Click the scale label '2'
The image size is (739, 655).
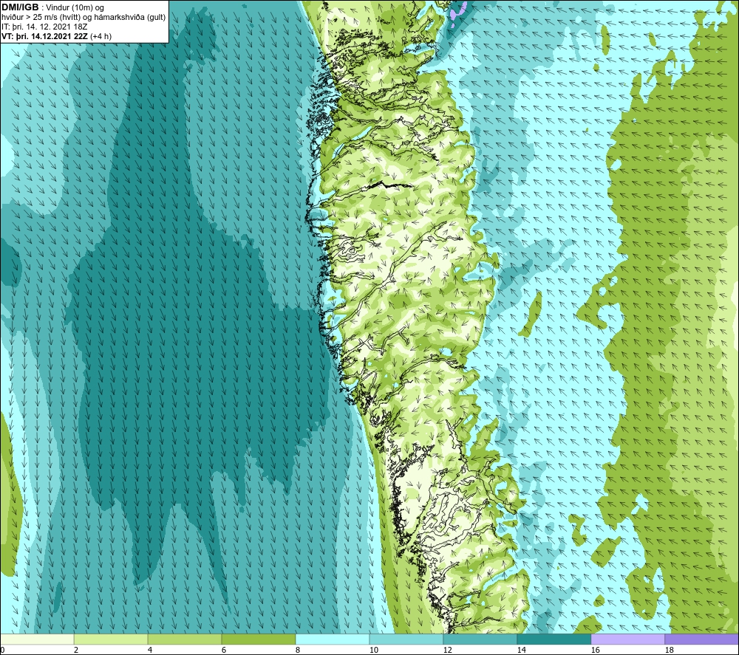(x=76, y=651)
